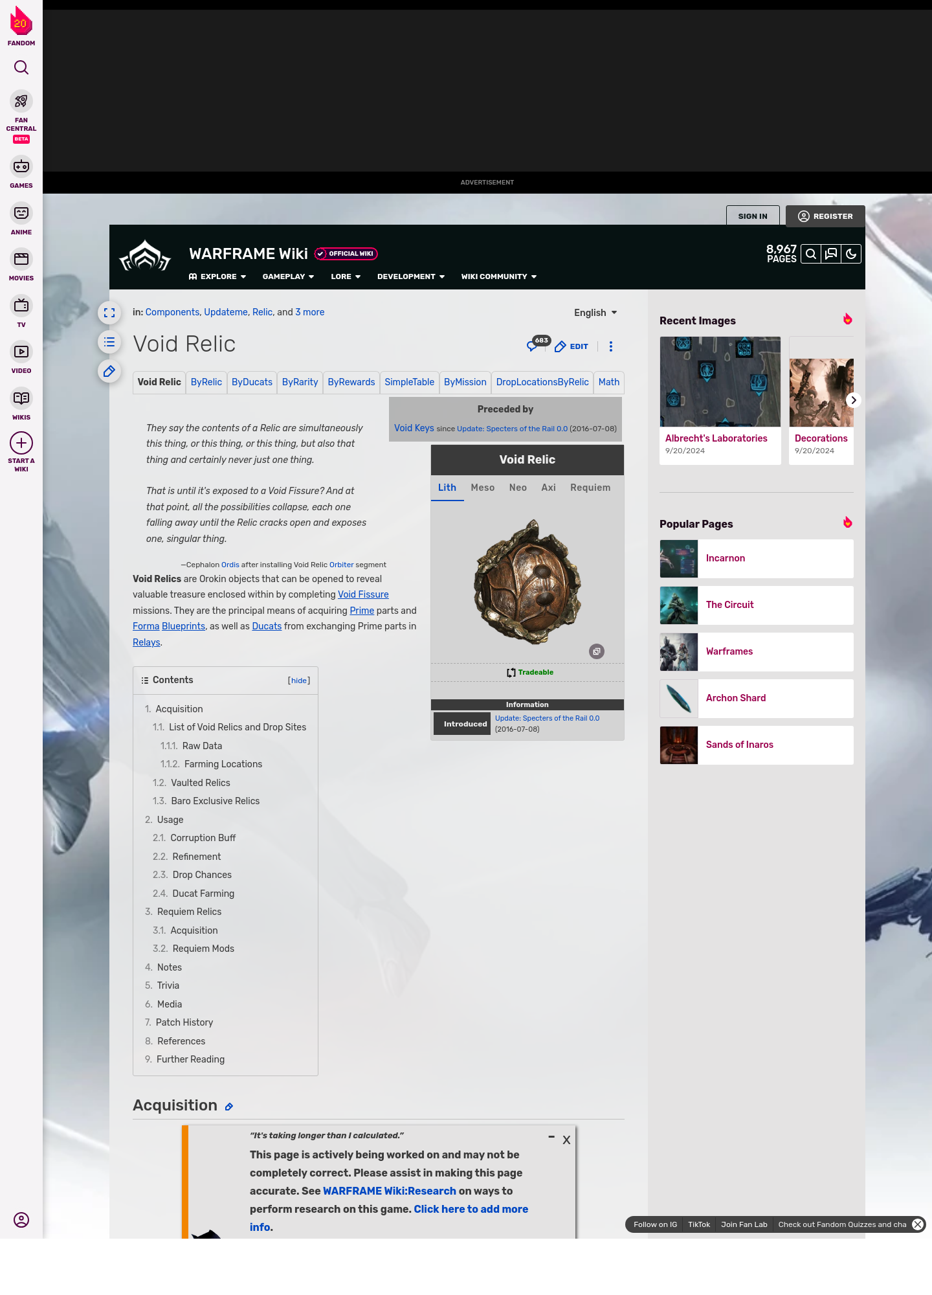Viewport: 932px width, 1295px height.
Task: Open the SimpleTable tab
Action: coord(410,382)
